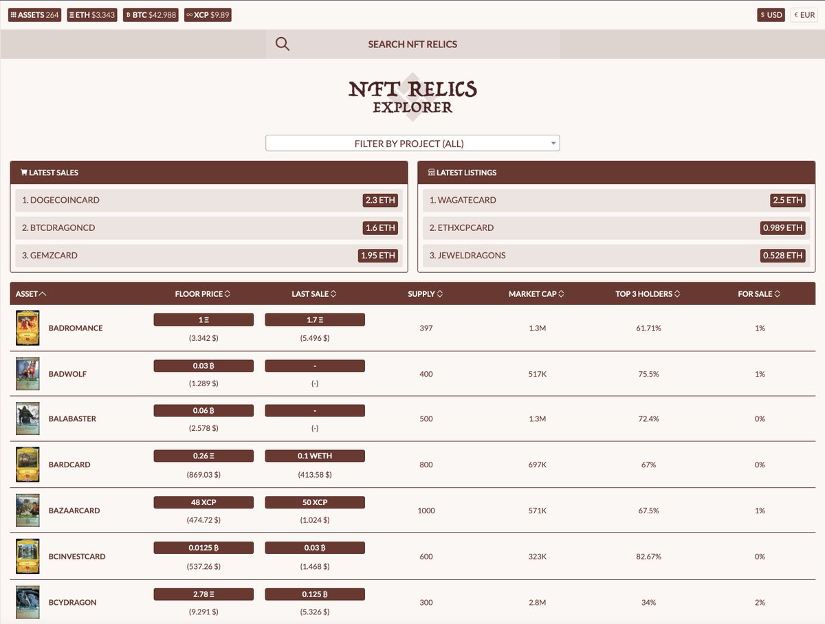Click BCINVESTCARD top holders 82.67%
Viewport: 825px width, 624px height.
click(x=648, y=557)
